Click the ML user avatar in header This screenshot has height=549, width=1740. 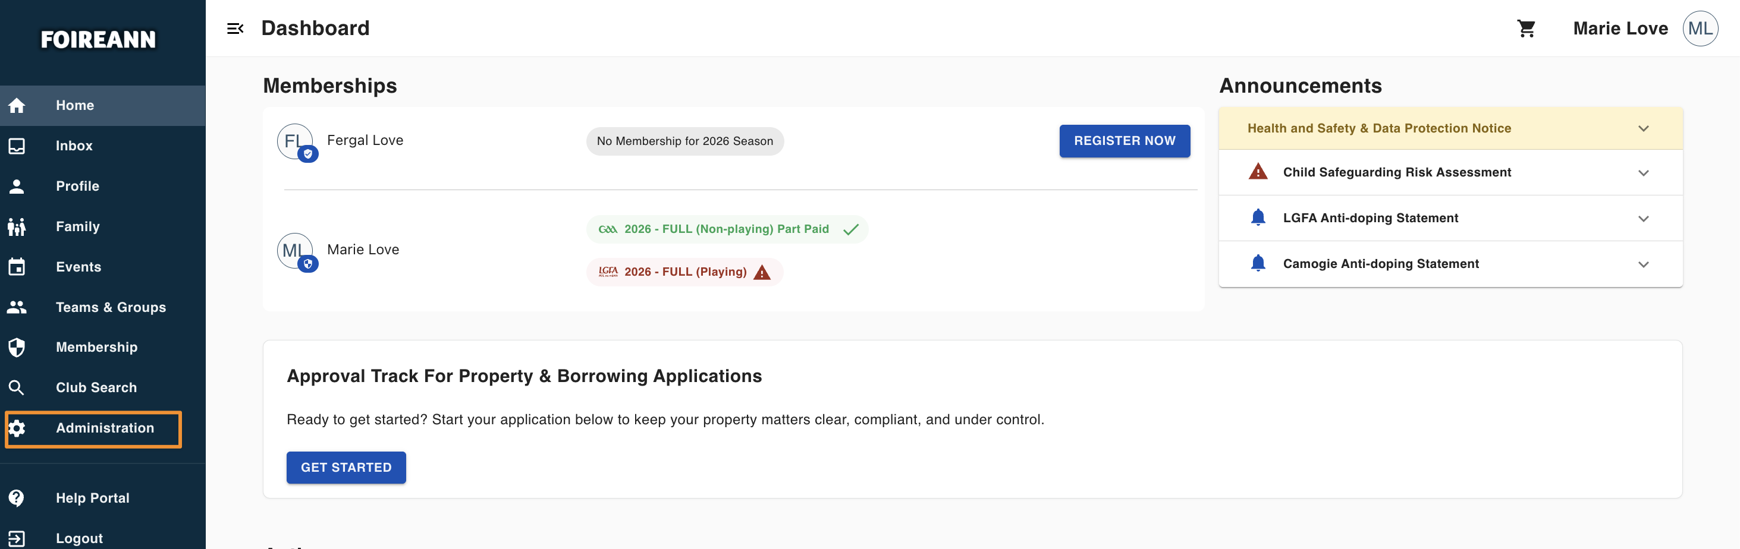click(1700, 29)
